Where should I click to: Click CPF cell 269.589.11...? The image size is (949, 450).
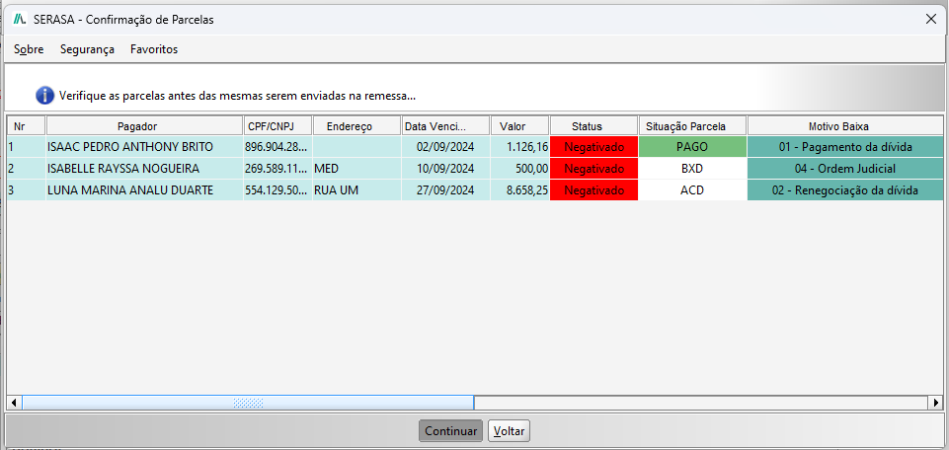click(277, 169)
